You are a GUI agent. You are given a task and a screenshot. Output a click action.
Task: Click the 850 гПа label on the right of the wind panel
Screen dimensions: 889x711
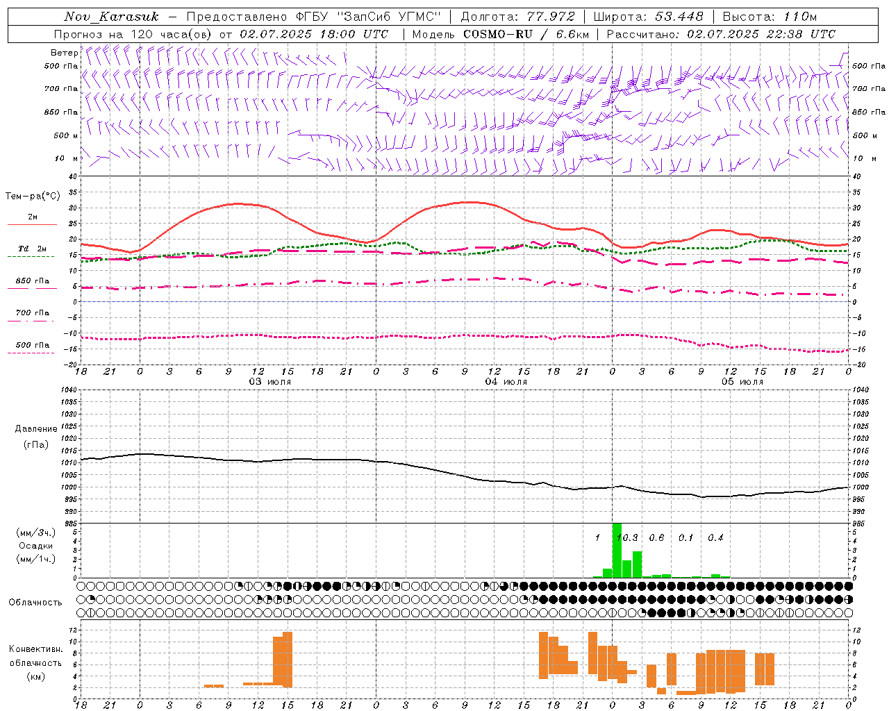click(x=869, y=112)
